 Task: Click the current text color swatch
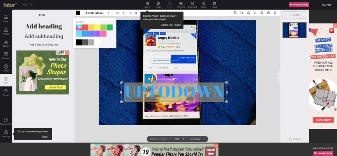78,13
